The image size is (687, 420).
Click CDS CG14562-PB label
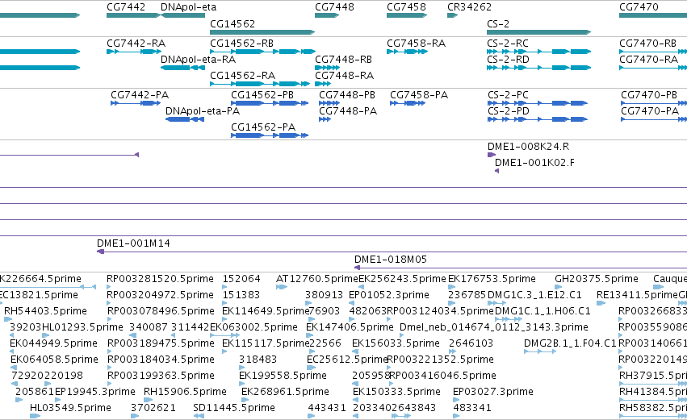pos(262,95)
